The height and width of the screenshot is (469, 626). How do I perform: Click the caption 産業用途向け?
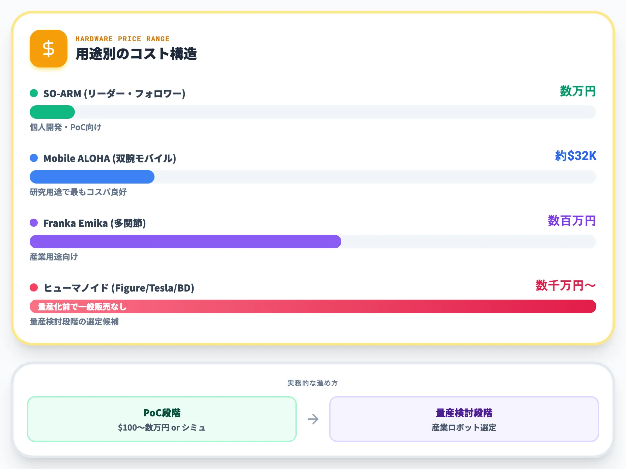[x=54, y=257]
